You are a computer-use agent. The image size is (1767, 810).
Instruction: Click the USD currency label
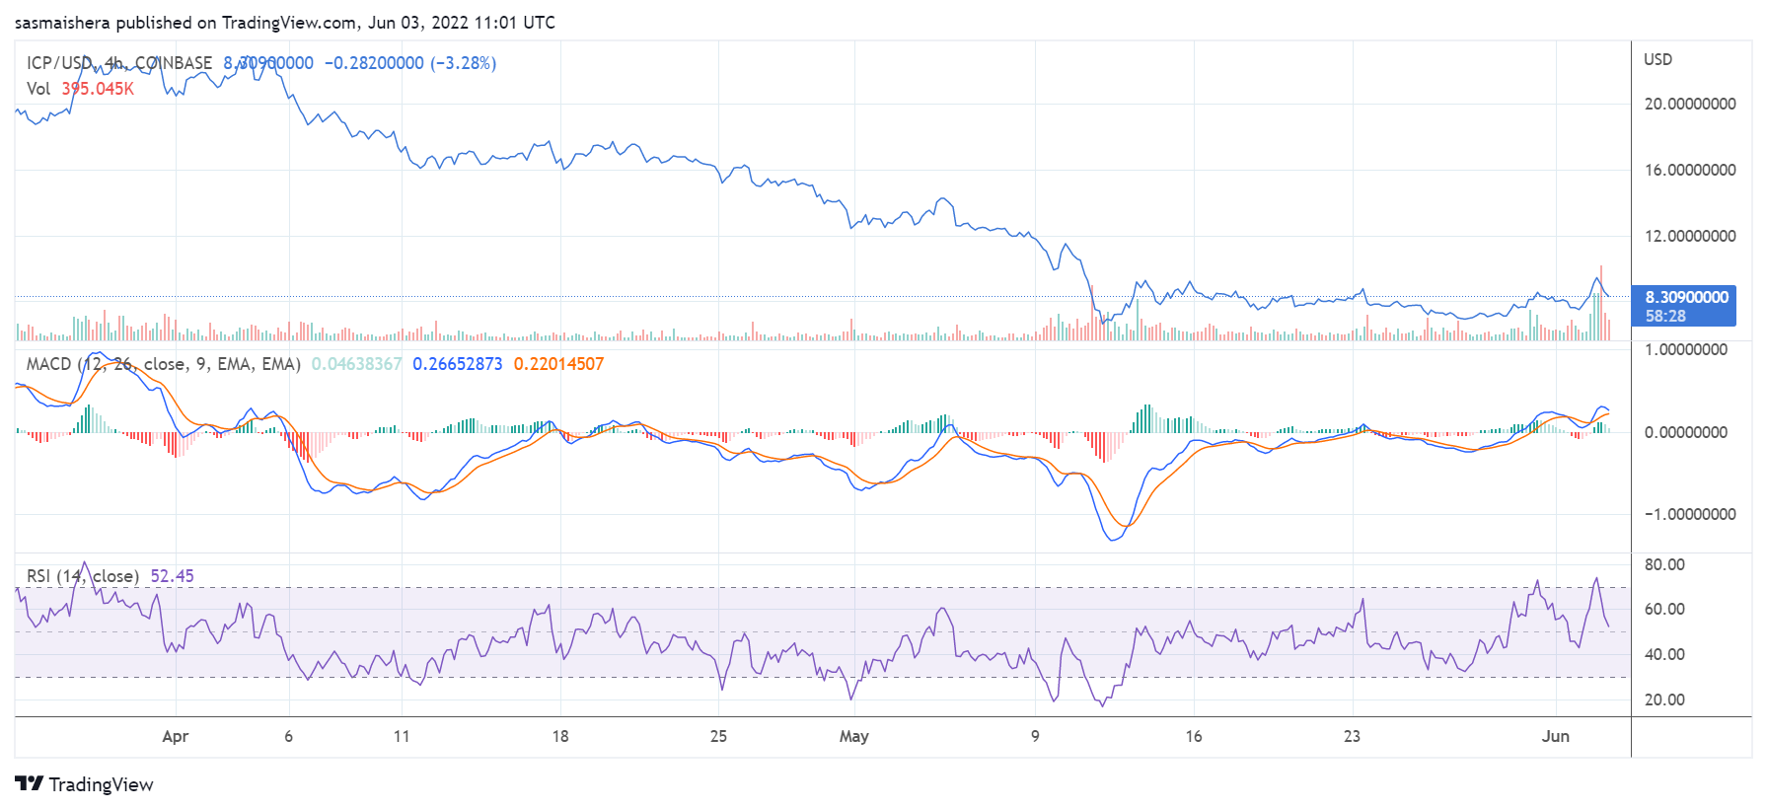1658,59
